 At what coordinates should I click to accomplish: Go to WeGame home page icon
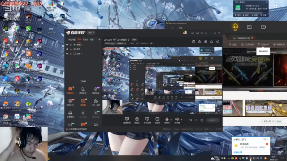tap(235, 27)
